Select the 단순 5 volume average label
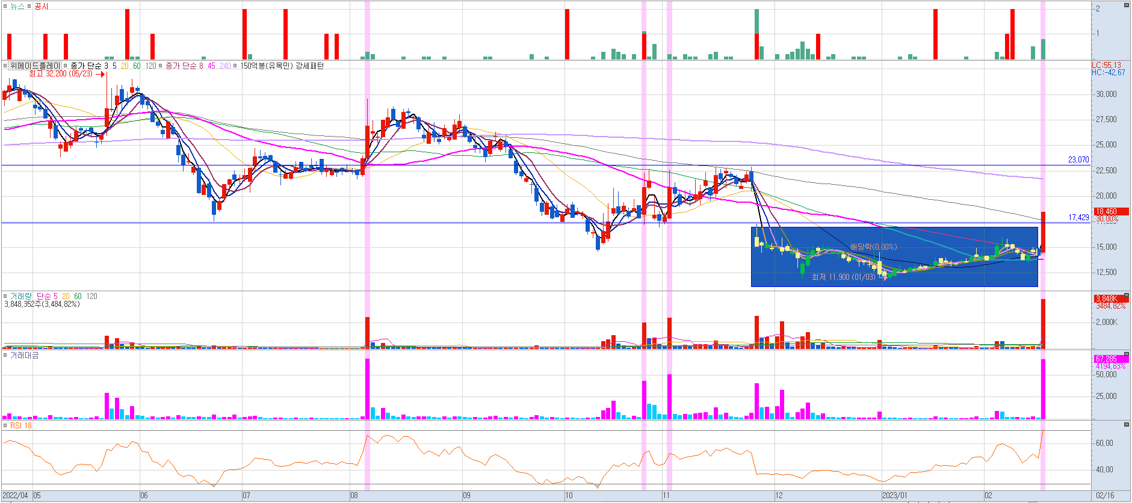 tap(47, 296)
